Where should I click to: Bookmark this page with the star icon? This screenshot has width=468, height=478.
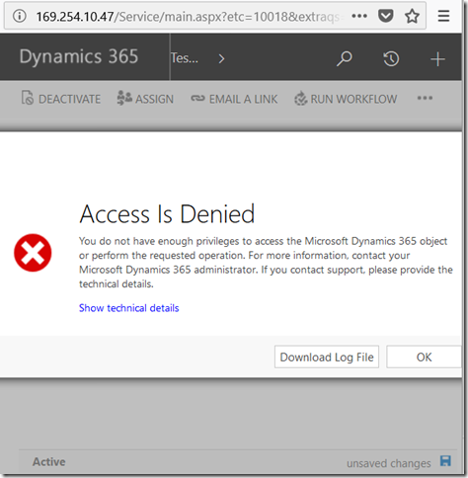pyautogui.click(x=412, y=16)
